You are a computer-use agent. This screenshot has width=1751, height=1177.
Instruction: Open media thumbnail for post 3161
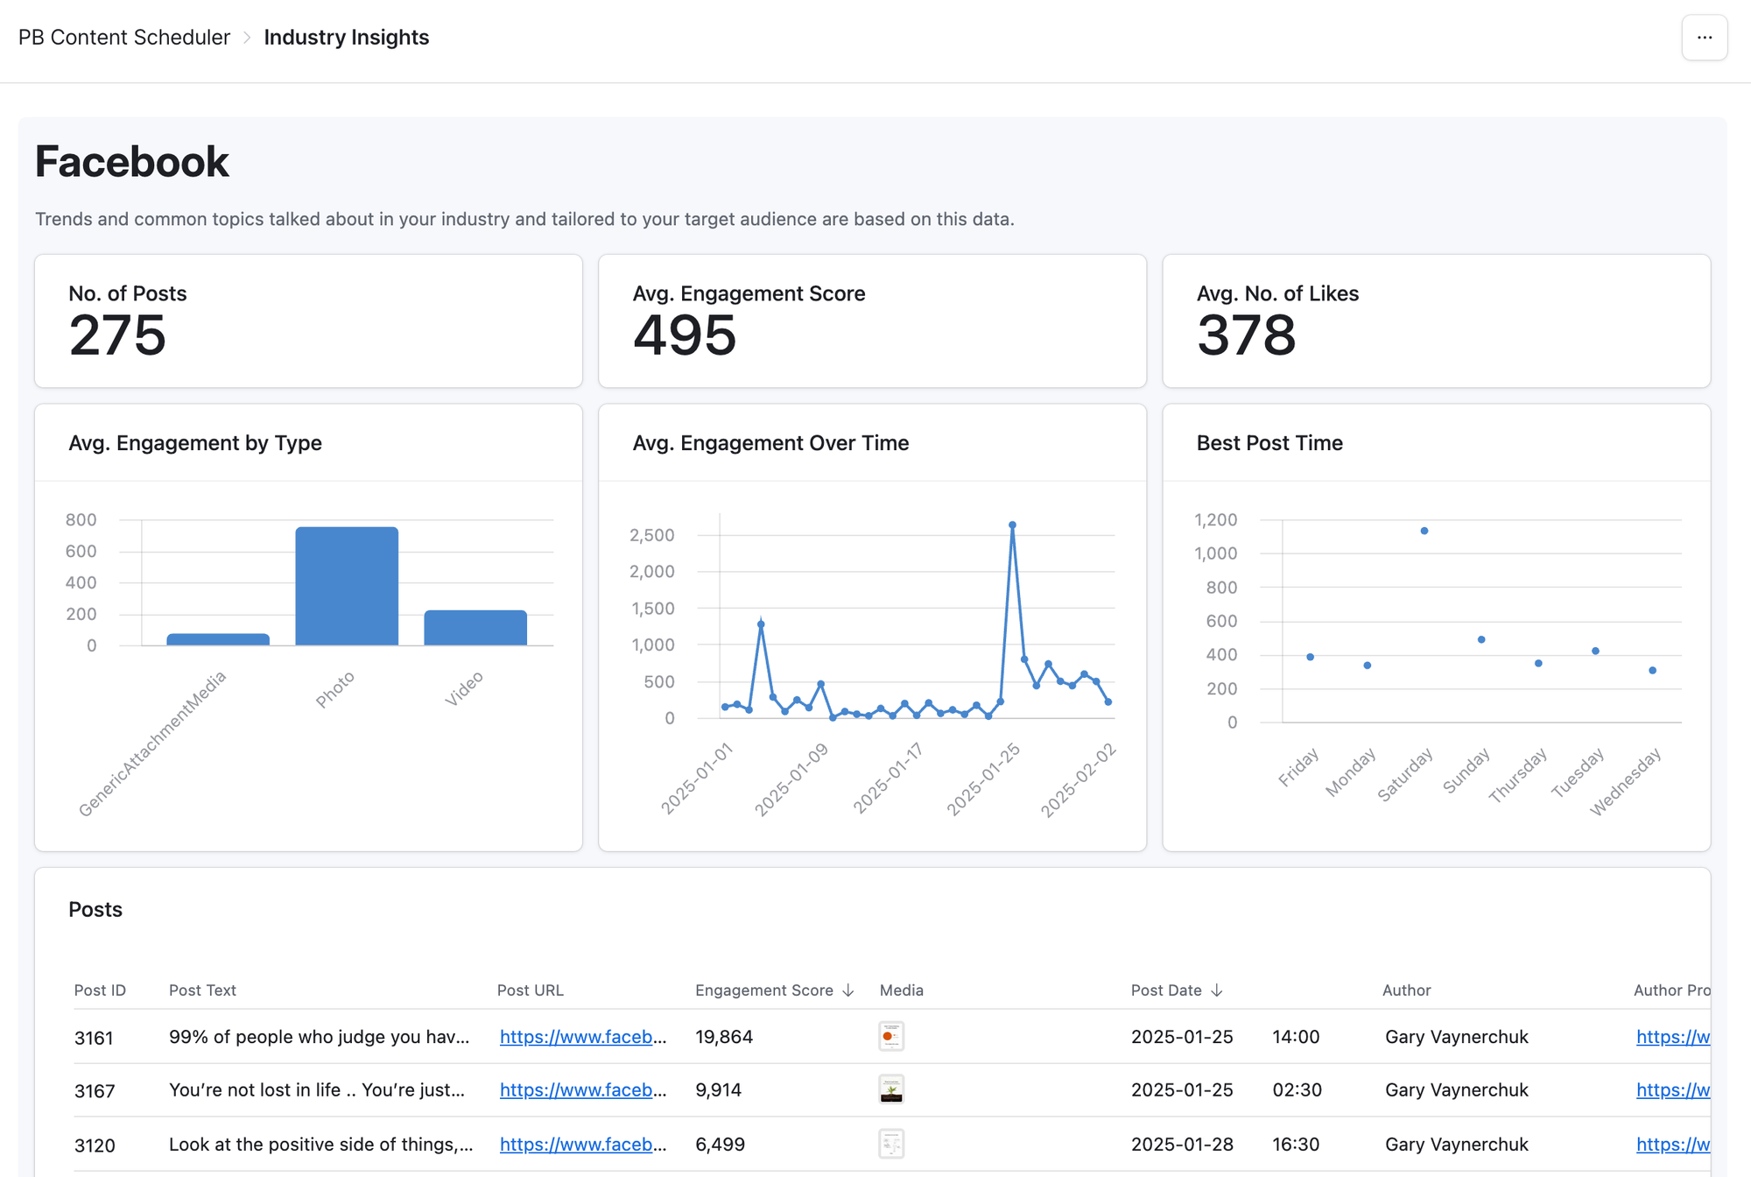(x=890, y=1037)
